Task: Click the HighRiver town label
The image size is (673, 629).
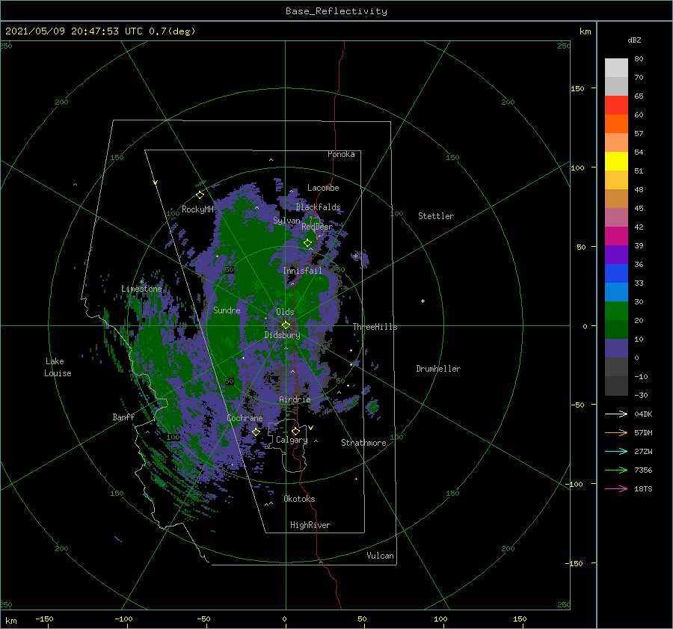Action: click(310, 526)
